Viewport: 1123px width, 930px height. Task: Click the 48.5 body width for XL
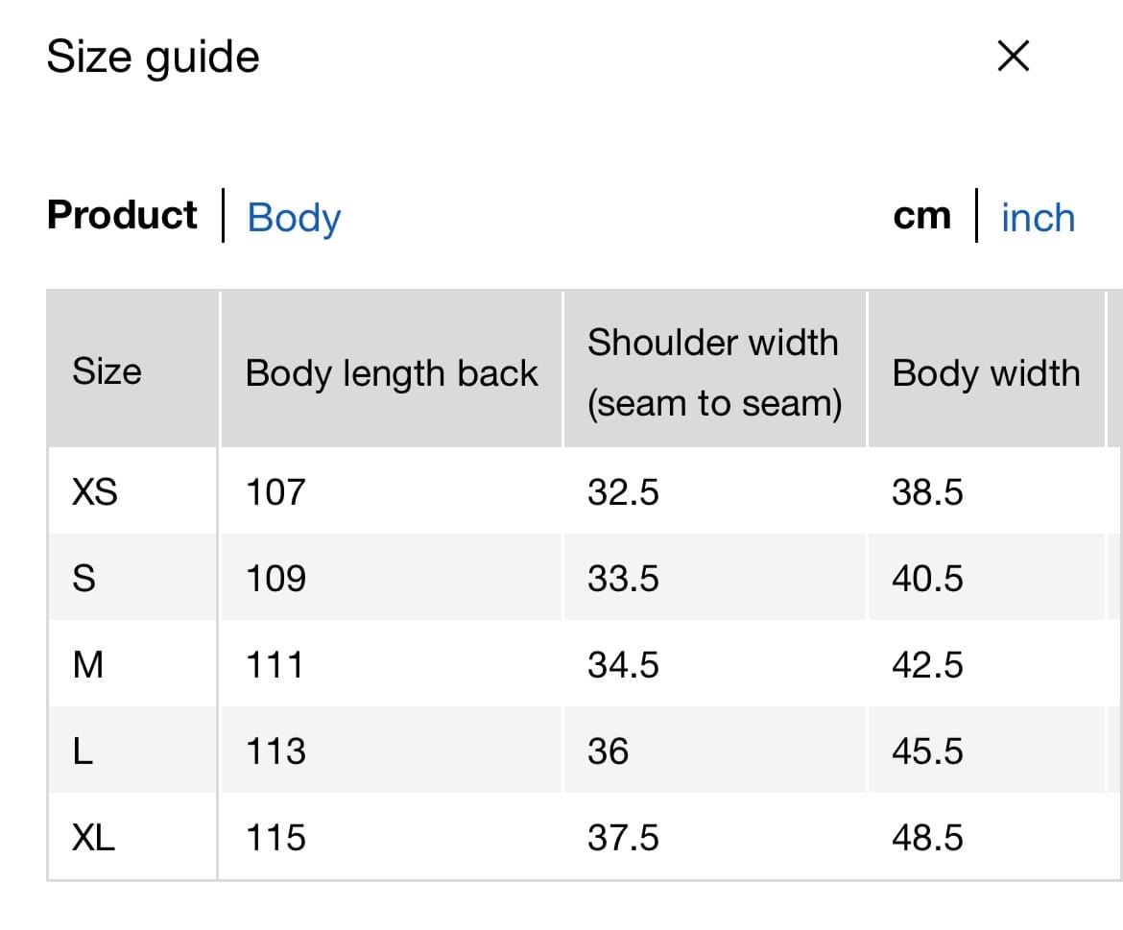(x=927, y=838)
